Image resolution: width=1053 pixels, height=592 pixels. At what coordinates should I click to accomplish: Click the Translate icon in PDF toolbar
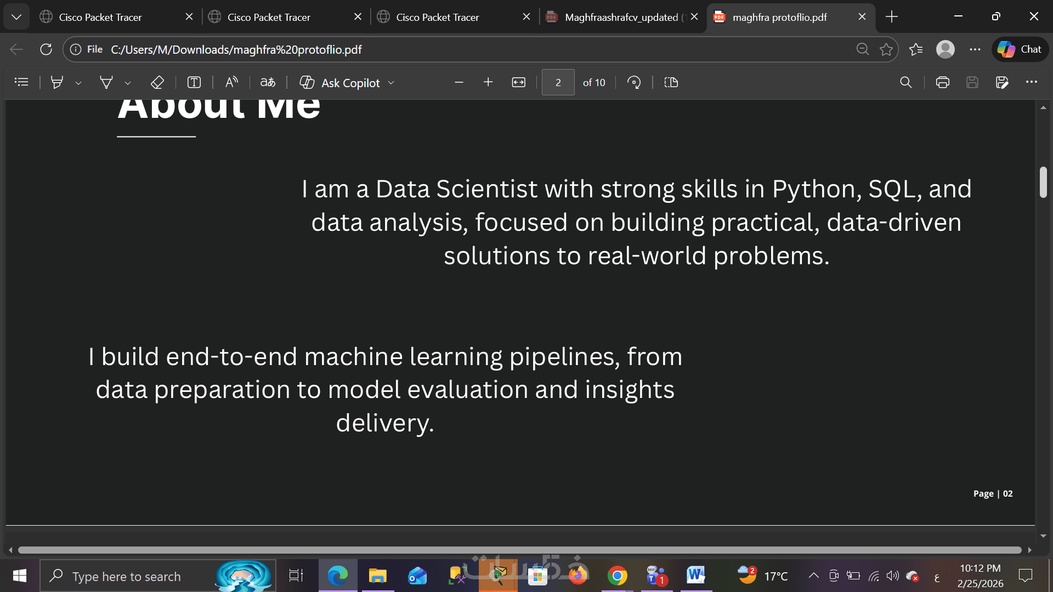268,82
